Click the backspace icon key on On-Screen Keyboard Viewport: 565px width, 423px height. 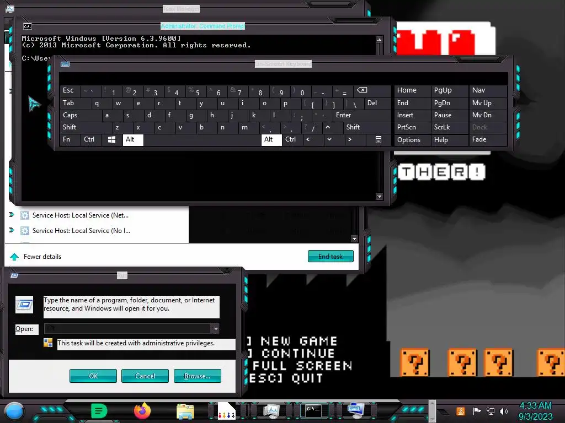pyautogui.click(x=372, y=90)
